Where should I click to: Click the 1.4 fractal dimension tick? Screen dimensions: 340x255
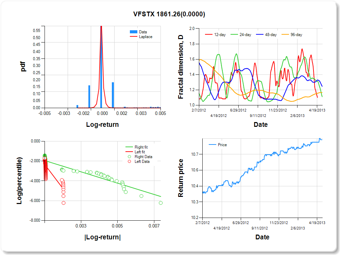[192, 74]
